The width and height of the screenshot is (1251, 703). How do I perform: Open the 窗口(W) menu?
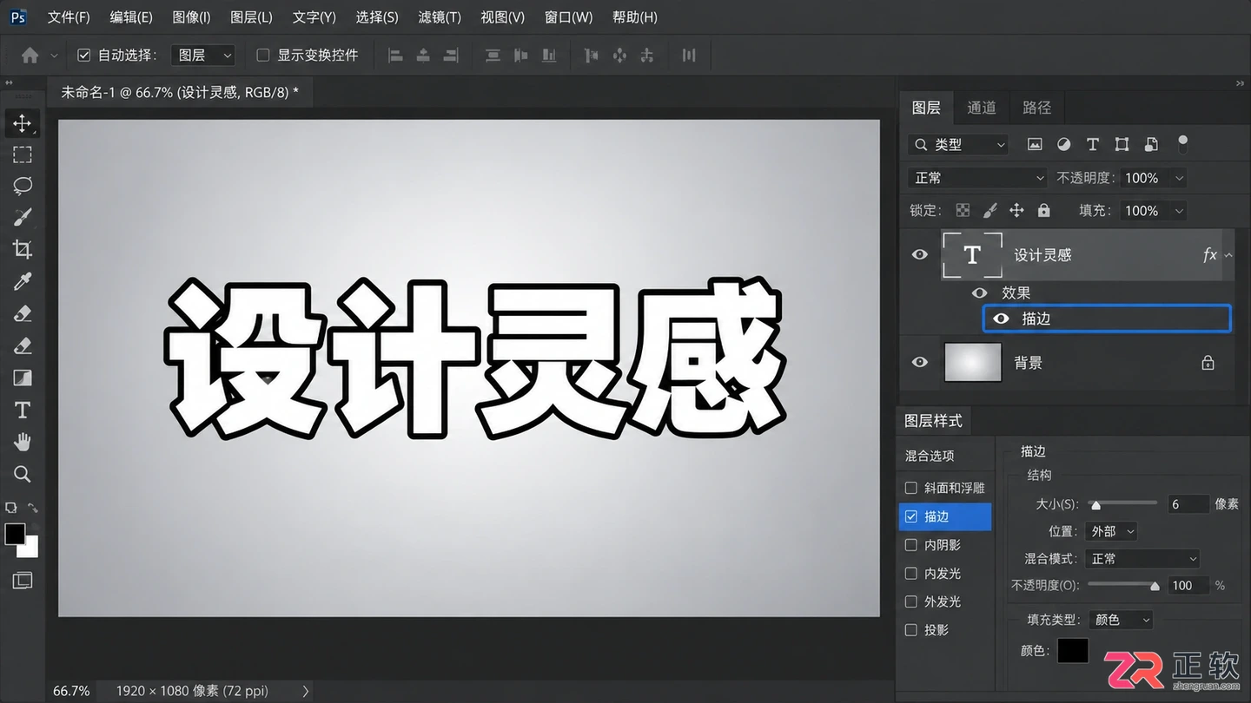pyautogui.click(x=568, y=17)
